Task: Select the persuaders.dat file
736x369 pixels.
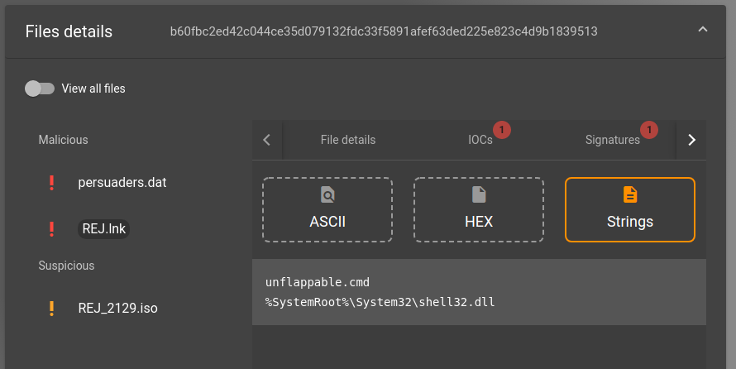Action: coord(122,183)
